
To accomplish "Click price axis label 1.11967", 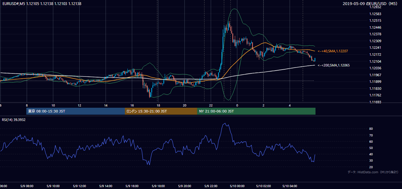I will tap(375, 75).
